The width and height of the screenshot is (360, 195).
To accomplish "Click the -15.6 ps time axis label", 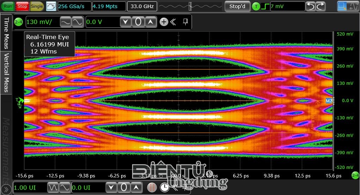I will pos(24,176).
